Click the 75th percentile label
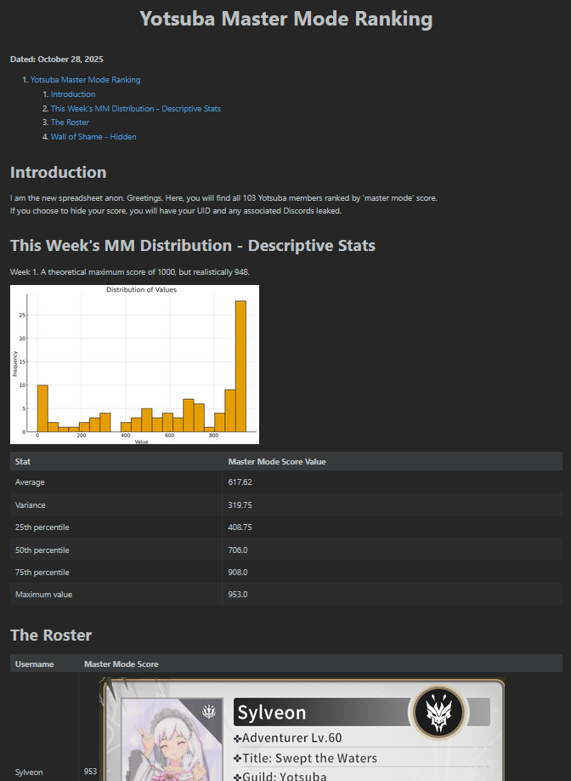This screenshot has height=781, width=571. [x=42, y=573]
